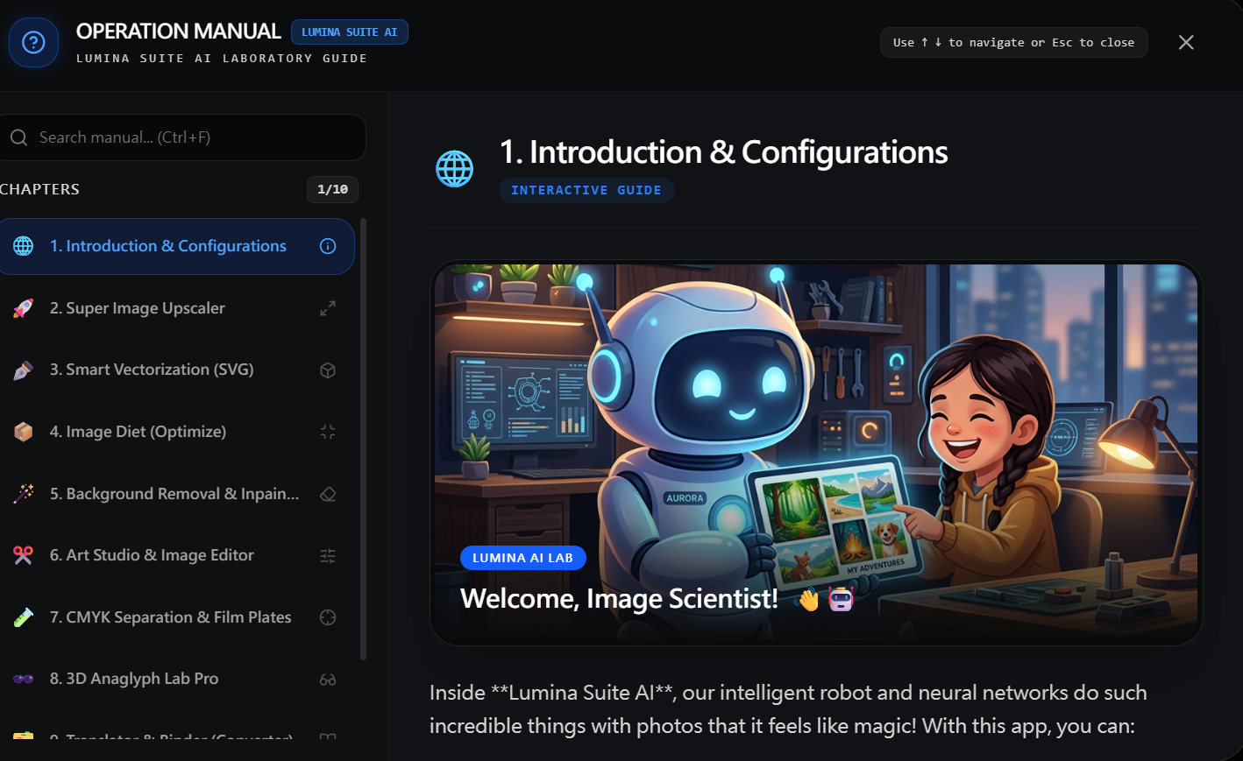Click the globe icon next to chapter heading
Screen dimensions: 1243x761
[454, 168]
